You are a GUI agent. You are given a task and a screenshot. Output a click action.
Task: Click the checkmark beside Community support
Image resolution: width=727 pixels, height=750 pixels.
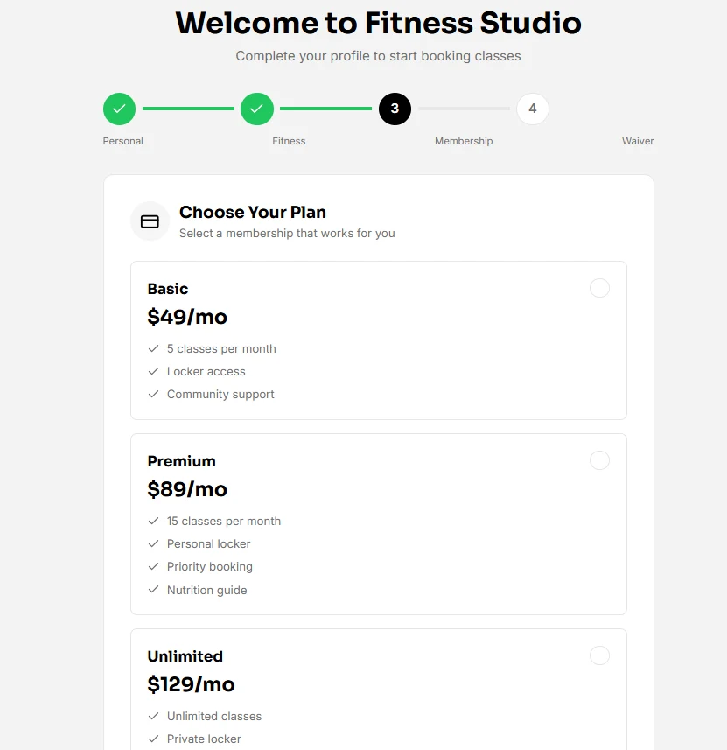(154, 395)
